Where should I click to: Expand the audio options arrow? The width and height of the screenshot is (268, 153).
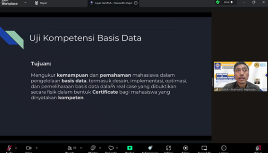point(16,148)
